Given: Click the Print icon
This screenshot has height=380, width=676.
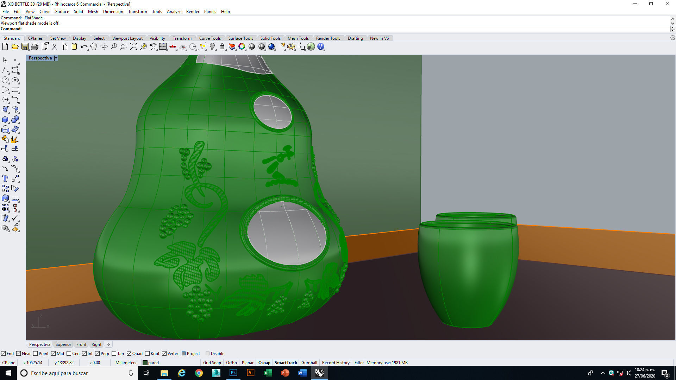Looking at the screenshot, I should pos(35,46).
